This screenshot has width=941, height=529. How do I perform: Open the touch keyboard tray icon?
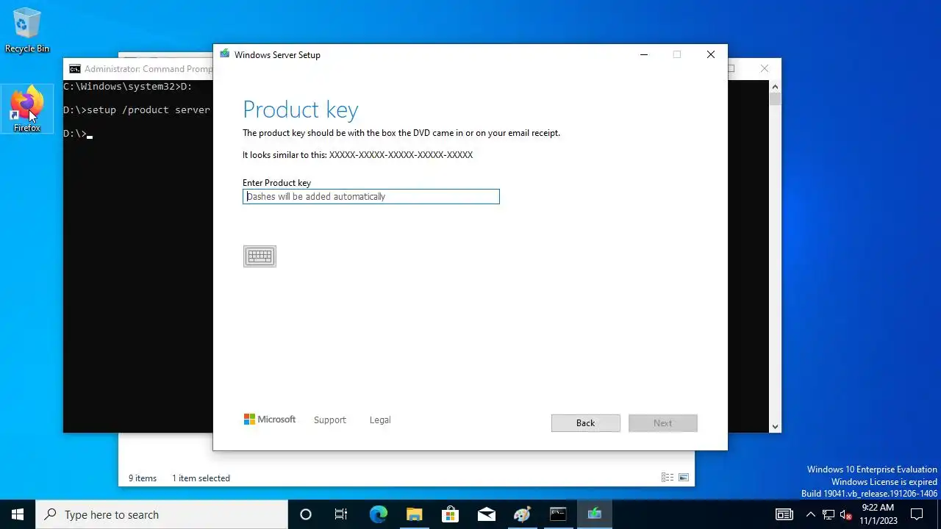click(x=784, y=514)
